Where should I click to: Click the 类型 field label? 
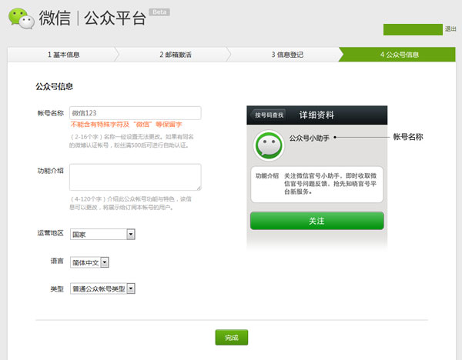click(x=57, y=288)
